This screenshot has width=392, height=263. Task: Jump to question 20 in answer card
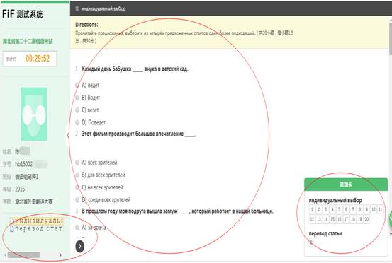[x=366, y=219]
